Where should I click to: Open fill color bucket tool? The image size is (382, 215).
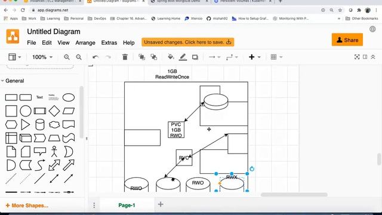click(x=171, y=57)
